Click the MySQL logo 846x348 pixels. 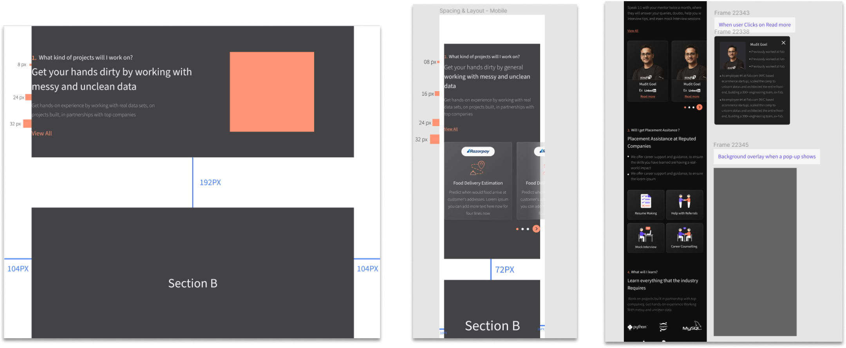pos(692,326)
